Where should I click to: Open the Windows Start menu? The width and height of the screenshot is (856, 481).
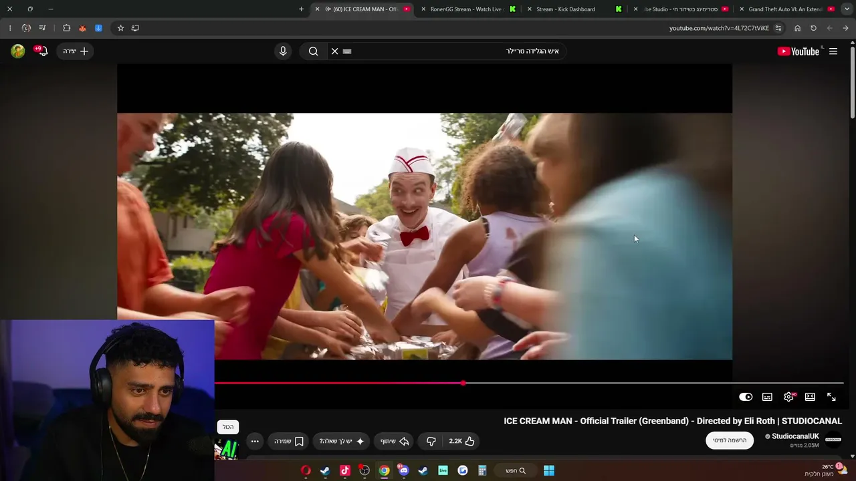(548, 470)
